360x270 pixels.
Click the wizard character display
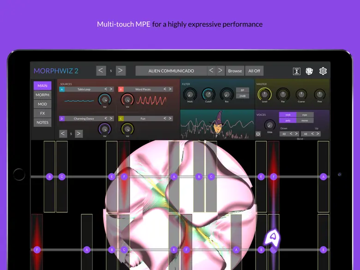click(218, 125)
